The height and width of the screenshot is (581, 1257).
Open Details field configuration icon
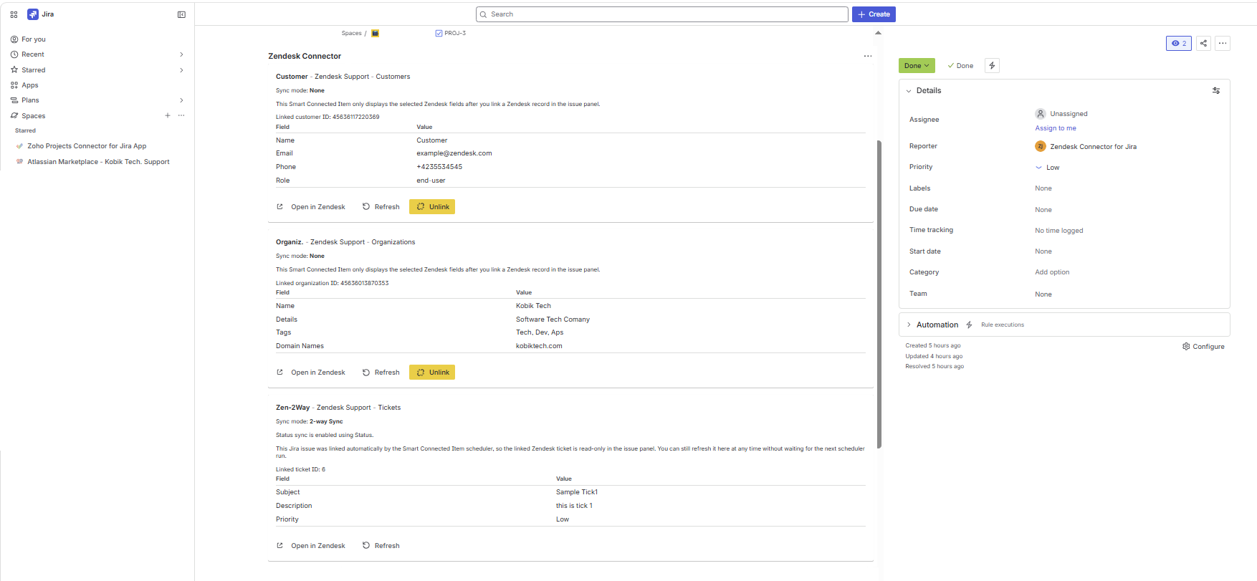(1216, 91)
